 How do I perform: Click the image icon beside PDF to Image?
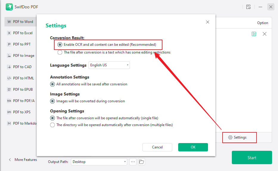tap(9, 56)
